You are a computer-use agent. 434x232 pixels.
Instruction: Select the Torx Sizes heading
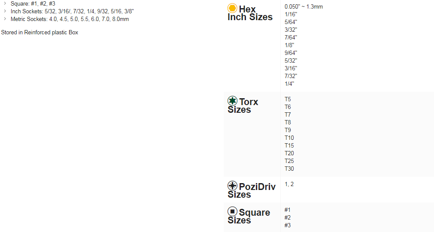243,106
